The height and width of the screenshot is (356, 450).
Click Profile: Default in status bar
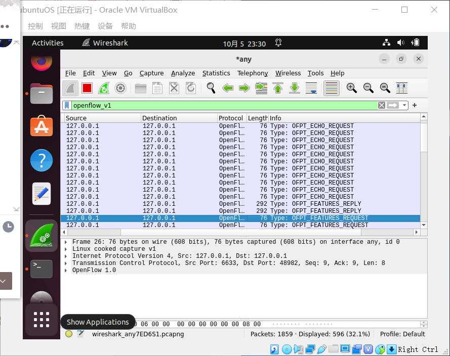402,334
